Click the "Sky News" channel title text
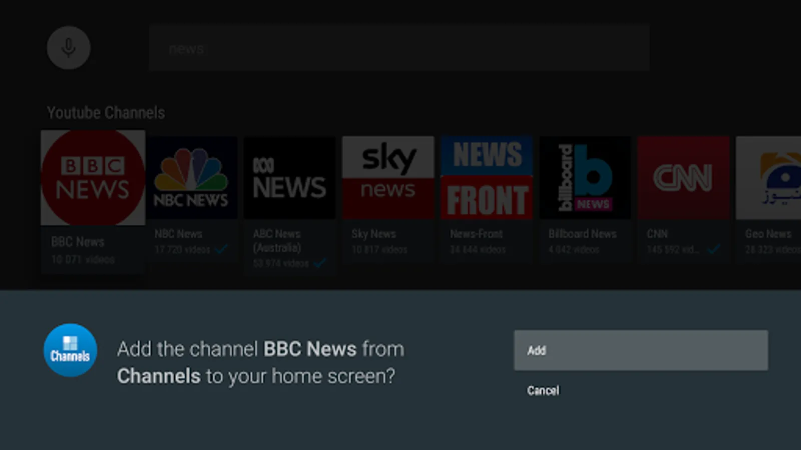This screenshot has width=801, height=450. [x=373, y=233]
